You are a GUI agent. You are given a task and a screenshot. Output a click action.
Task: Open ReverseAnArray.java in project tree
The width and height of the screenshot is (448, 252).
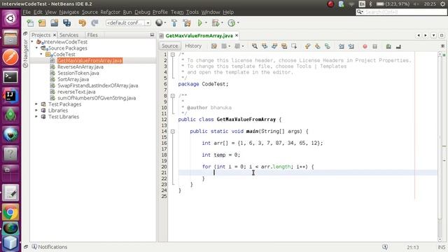tap(80, 67)
